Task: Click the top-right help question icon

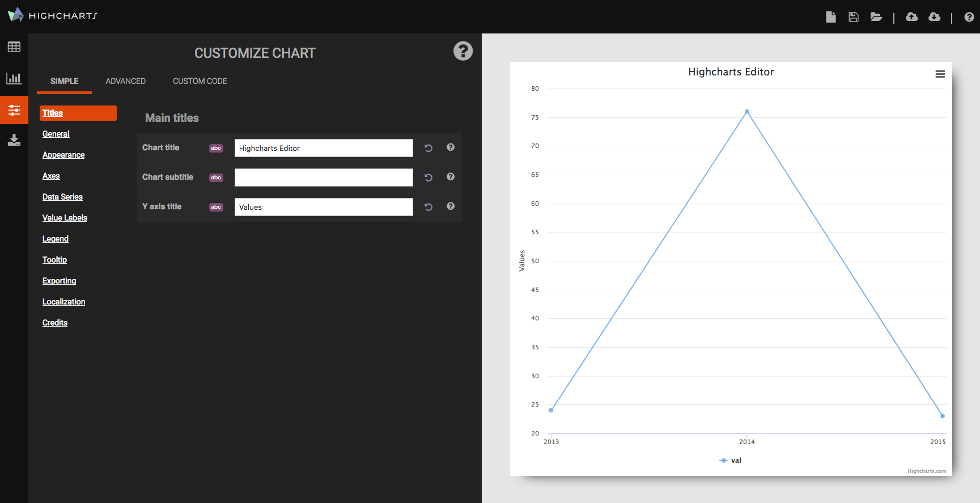Action: (969, 17)
